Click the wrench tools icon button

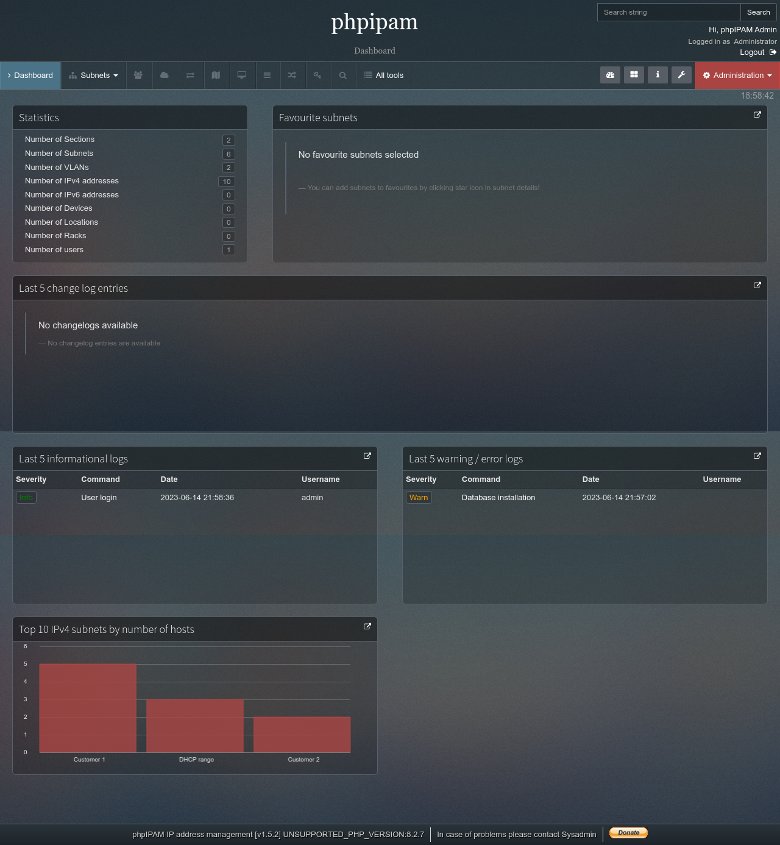(681, 75)
